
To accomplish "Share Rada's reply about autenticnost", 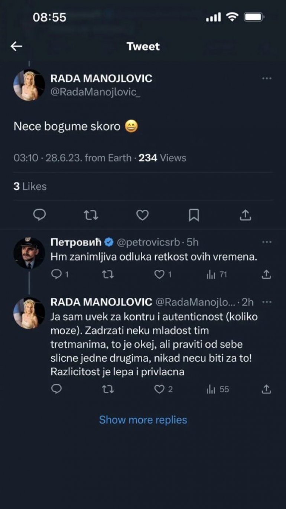I will 266,389.
